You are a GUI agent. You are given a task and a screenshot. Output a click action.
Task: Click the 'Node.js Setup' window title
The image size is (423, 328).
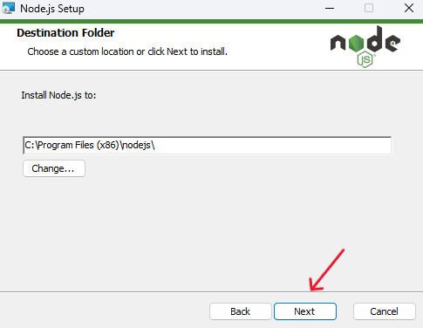[x=52, y=9]
